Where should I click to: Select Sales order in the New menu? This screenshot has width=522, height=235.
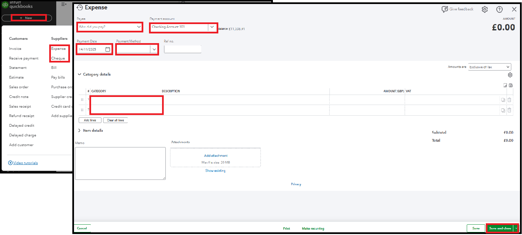(19, 87)
